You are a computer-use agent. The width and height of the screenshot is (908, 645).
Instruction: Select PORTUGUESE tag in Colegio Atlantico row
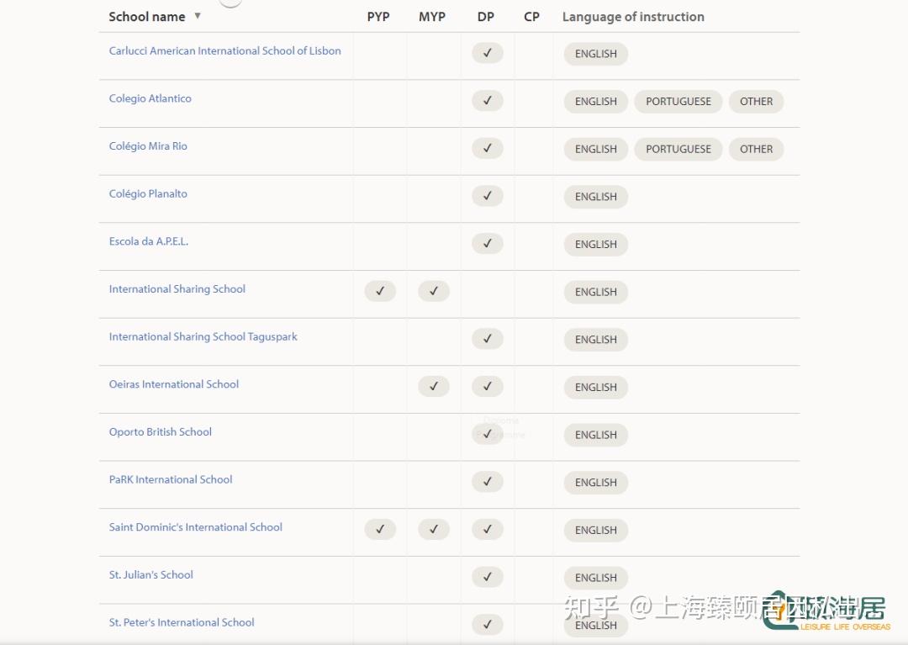[x=678, y=102]
